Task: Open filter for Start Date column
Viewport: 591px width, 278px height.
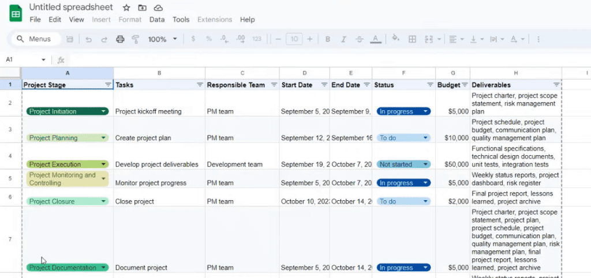Action: click(324, 85)
